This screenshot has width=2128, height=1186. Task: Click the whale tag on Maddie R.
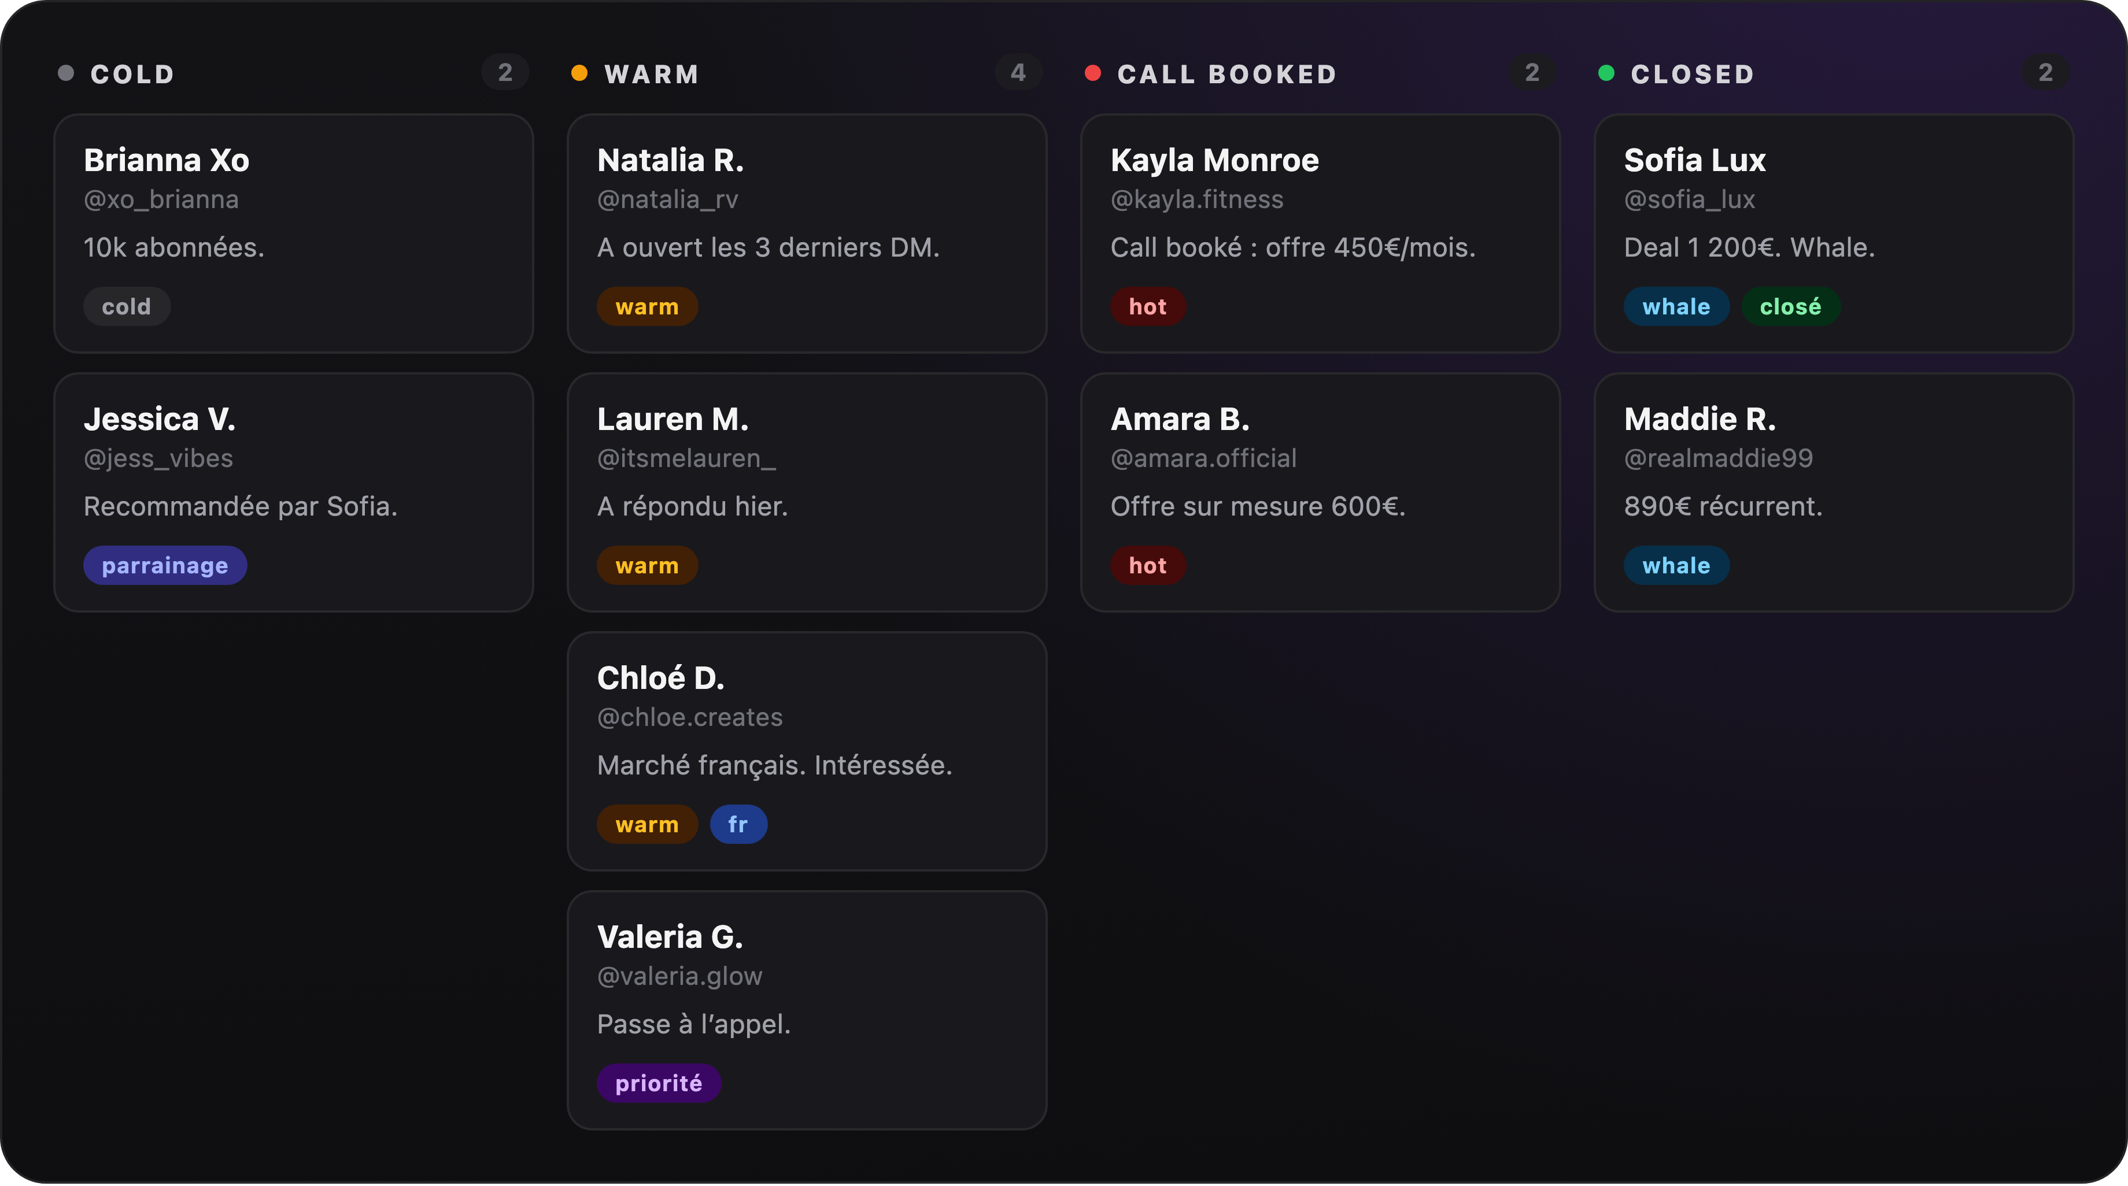pyautogui.click(x=1676, y=566)
